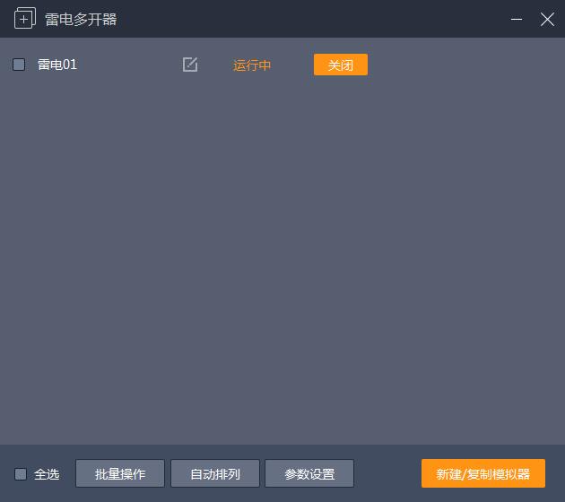
Task: Click the 自动排列 auto-arrange button
Action: point(215,473)
